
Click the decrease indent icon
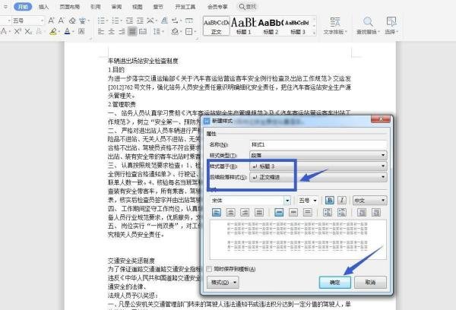(x=129, y=21)
